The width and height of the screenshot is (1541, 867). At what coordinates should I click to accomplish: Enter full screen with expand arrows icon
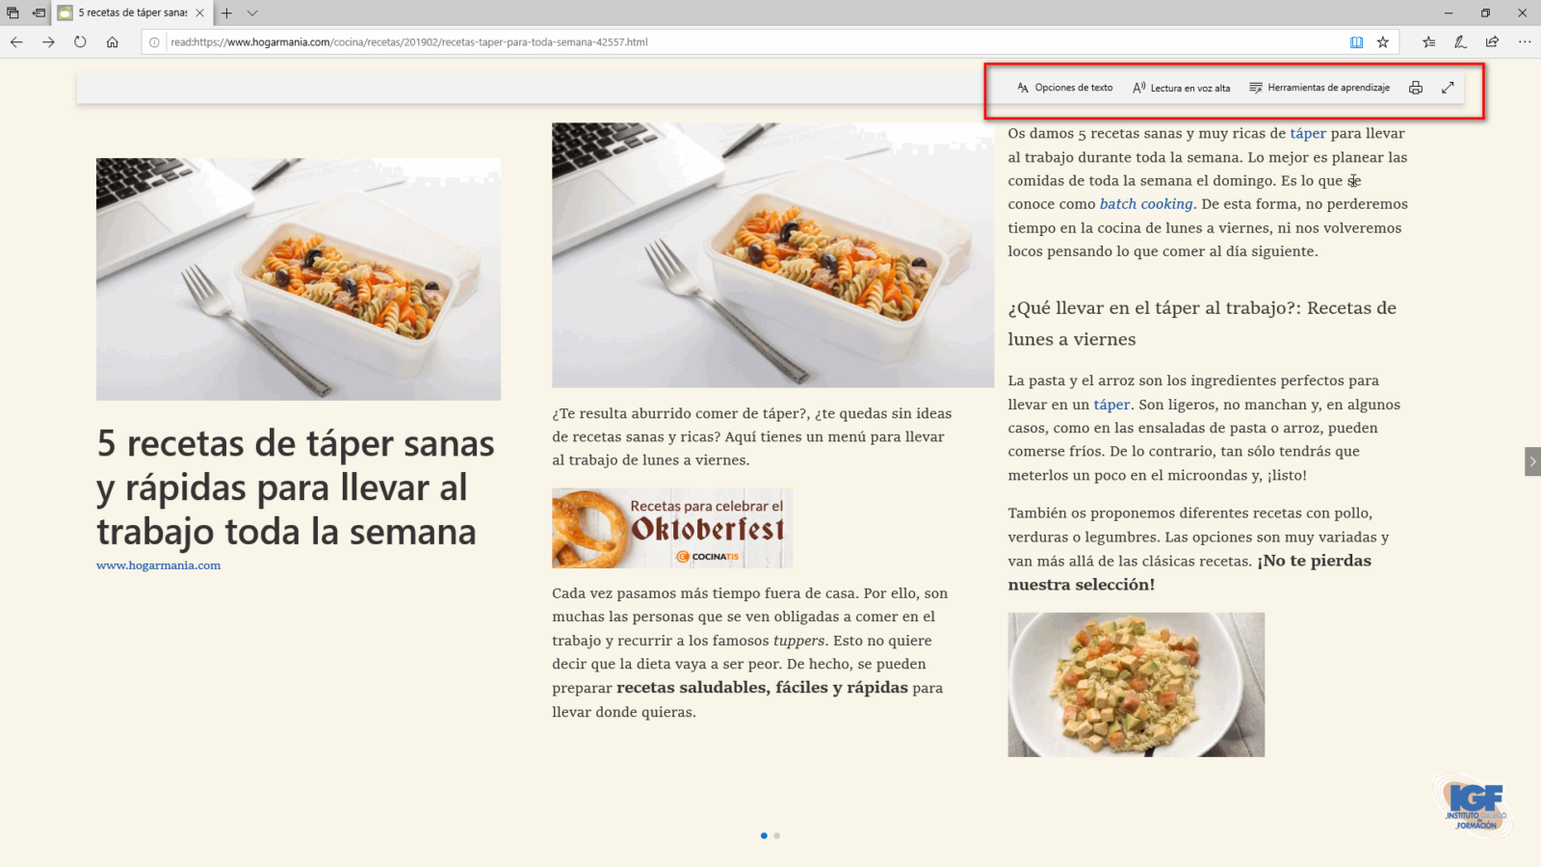1448,88
